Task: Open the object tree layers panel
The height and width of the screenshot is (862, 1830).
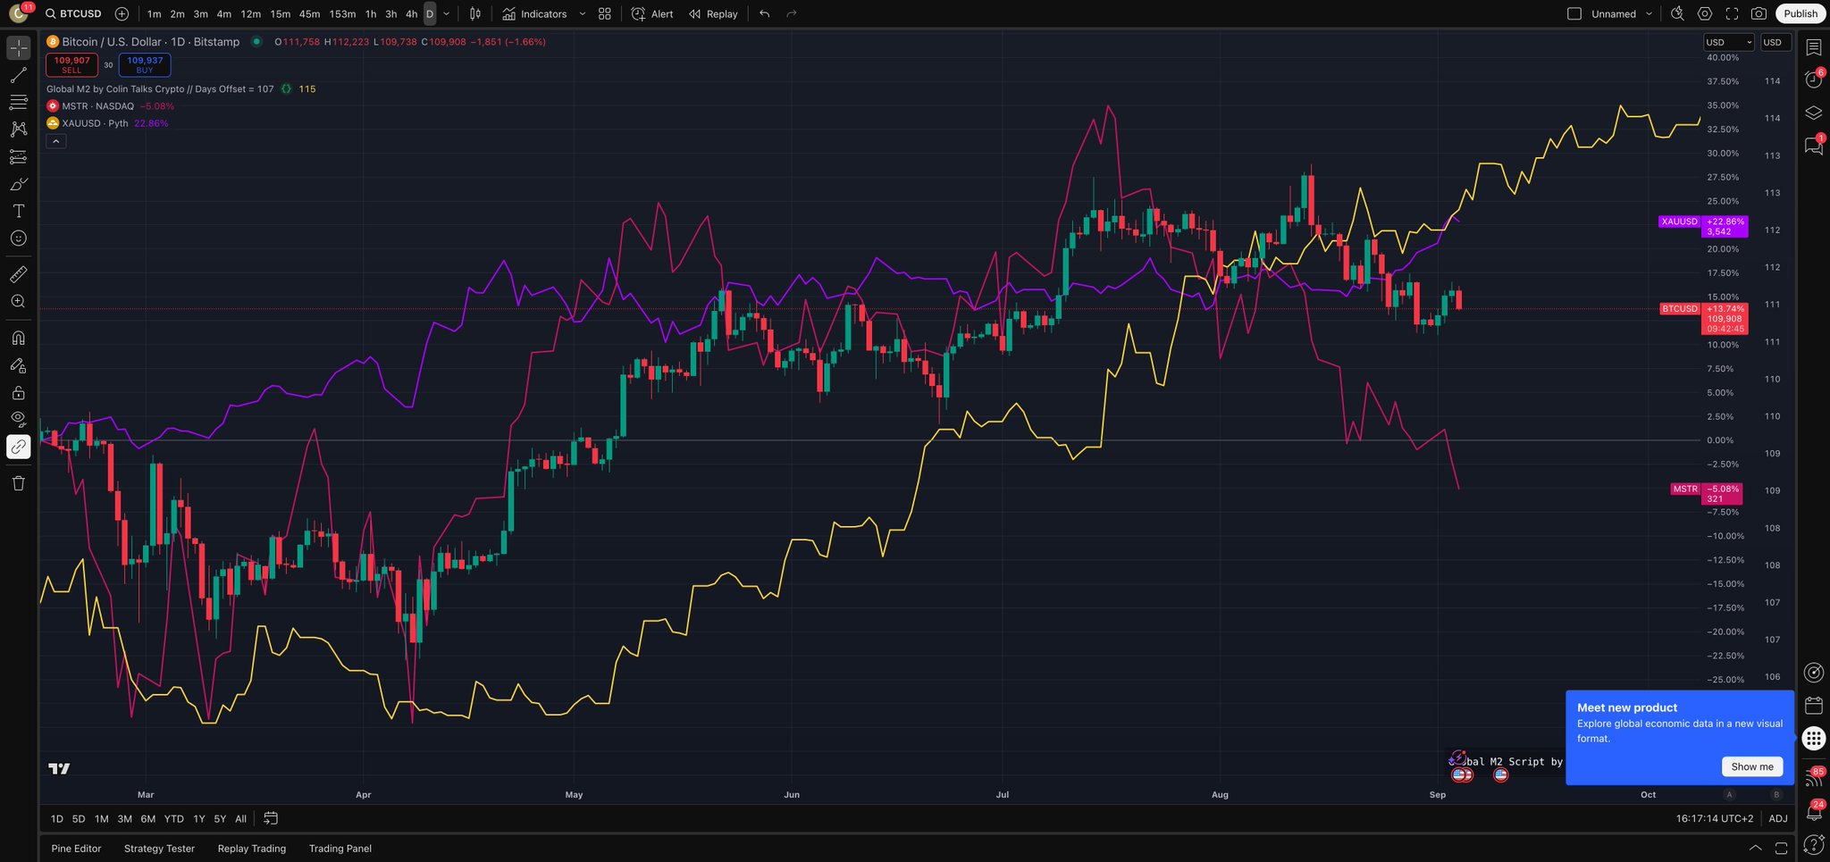Action: tap(1814, 113)
